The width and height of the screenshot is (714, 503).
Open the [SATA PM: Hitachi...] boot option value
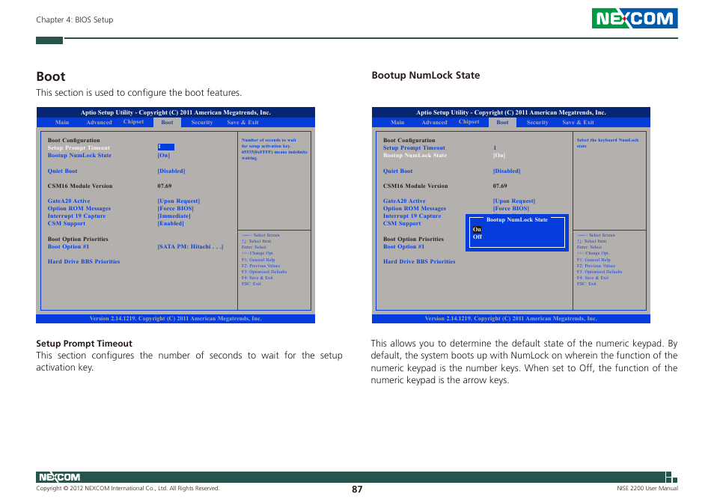tap(190, 247)
